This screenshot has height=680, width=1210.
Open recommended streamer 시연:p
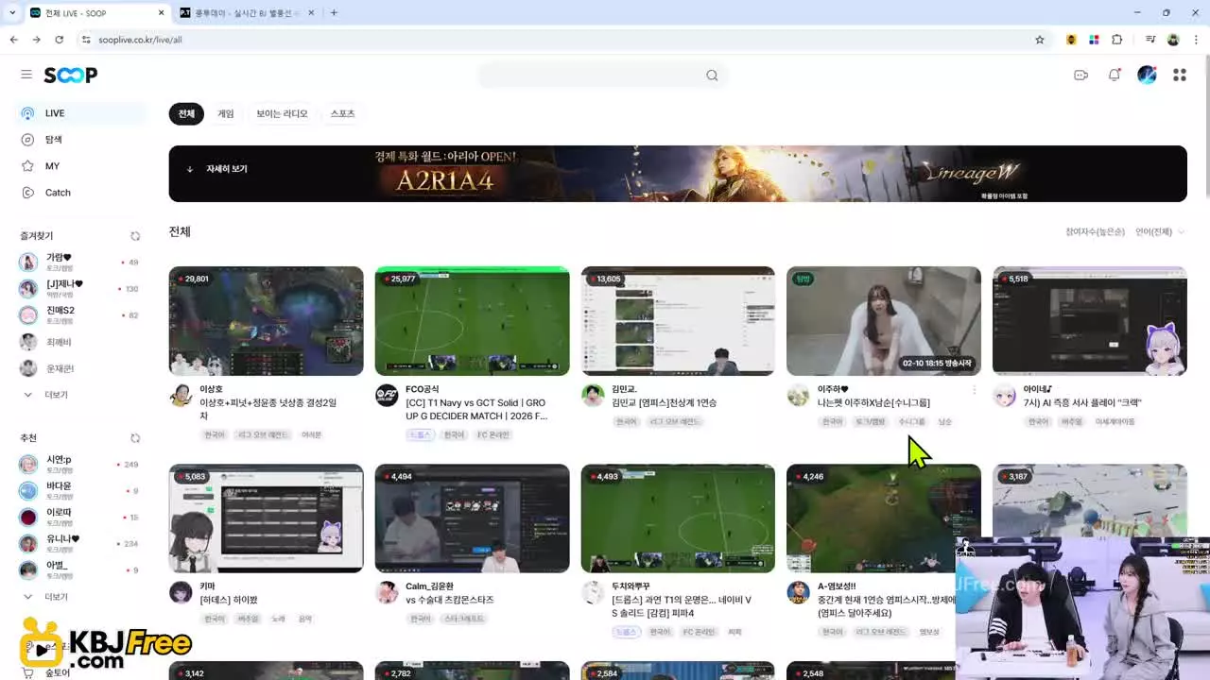(x=81, y=465)
